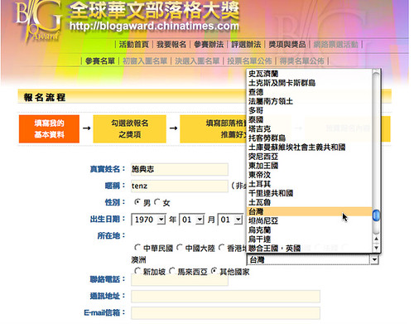This screenshot has width=414, height=324.
Task: Select 土耳其 from the country list
Action: click(x=309, y=184)
